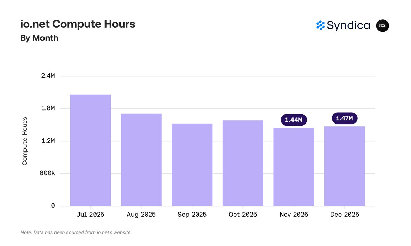Click the 'Aug 2025' axis label
The width and height of the screenshot is (411, 246).
click(141, 215)
